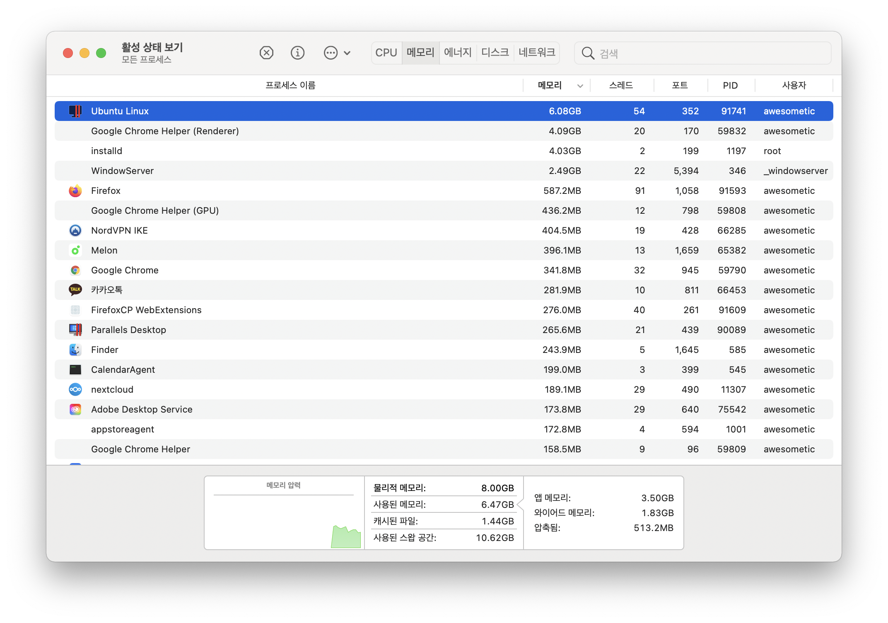
Task: Click the stop process X icon
Action: pos(266,53)
